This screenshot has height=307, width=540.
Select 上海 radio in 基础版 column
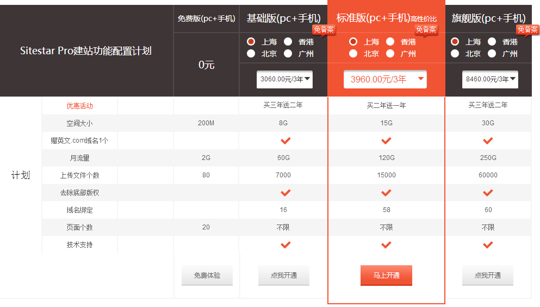coord(251,42)
